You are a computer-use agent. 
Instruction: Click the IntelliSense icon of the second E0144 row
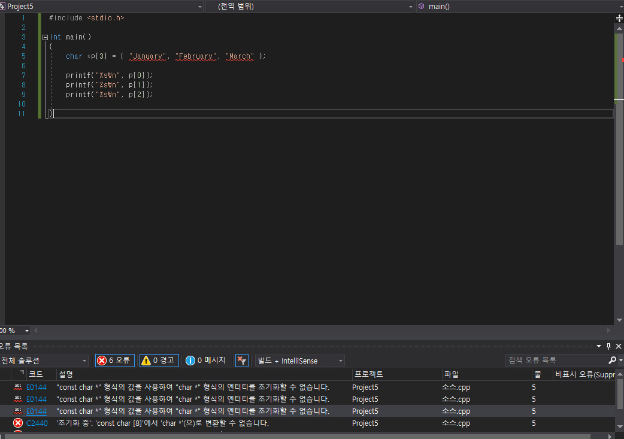[18, 399]
